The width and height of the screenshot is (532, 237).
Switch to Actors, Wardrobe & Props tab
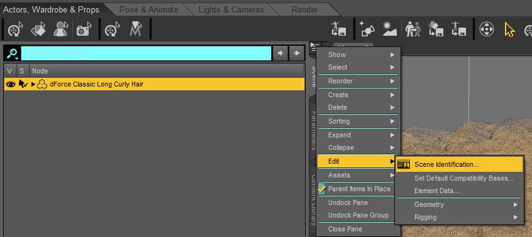pyautogui.click(x=51, y=9)
